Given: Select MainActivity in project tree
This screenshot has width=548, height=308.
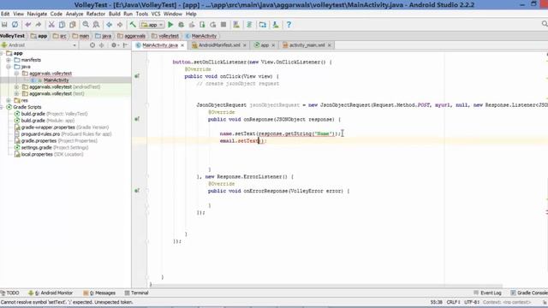Looking at the screenshot, I should [56, 80].
